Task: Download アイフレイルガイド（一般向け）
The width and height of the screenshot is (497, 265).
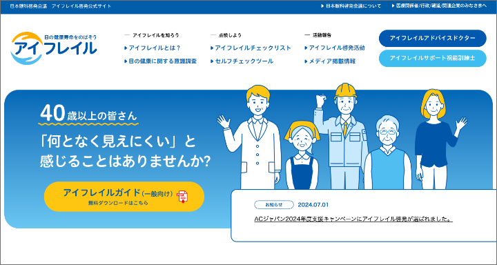Action: click(124, 197)
